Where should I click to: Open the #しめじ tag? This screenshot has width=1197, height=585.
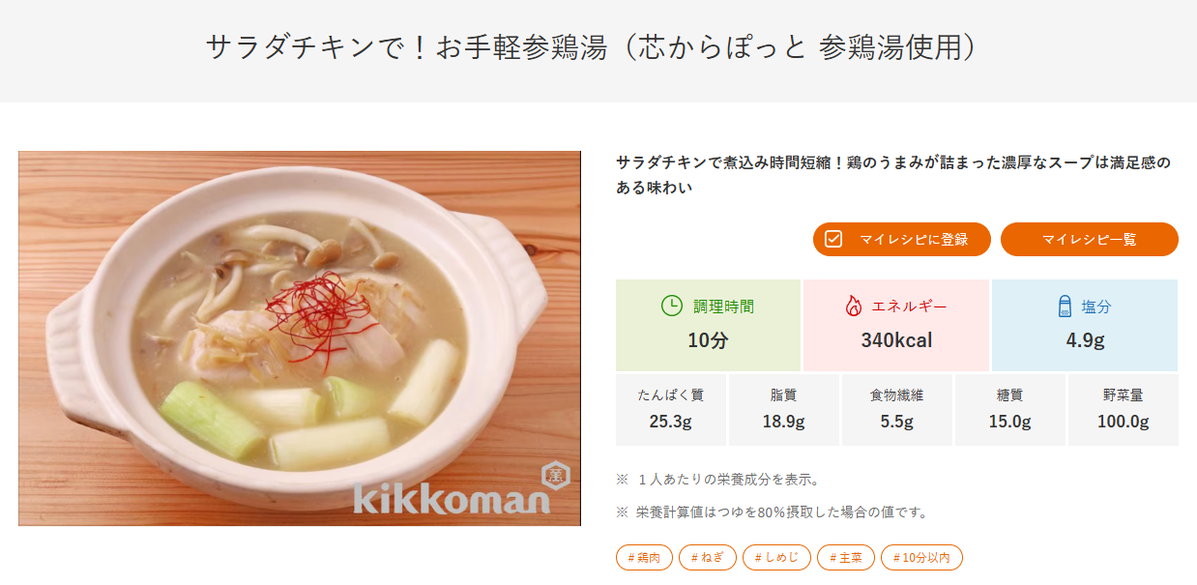[776, 558]
